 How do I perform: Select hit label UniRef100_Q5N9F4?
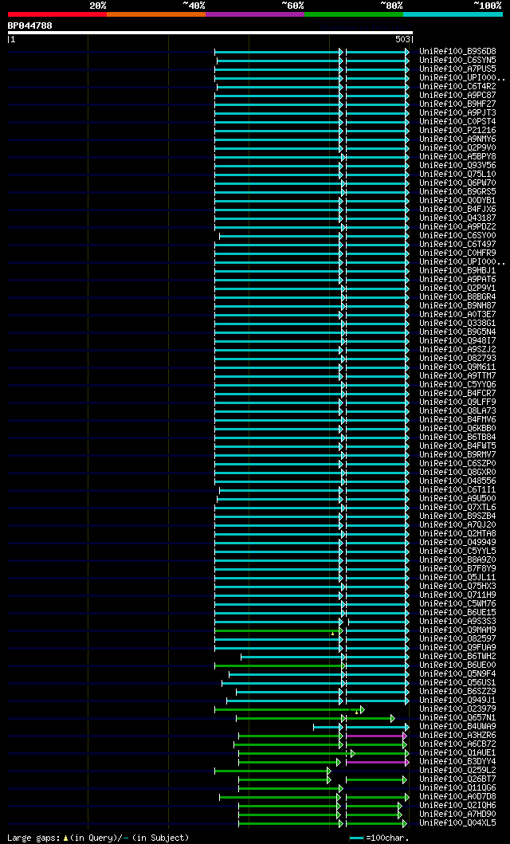click(x=458, y=674)
